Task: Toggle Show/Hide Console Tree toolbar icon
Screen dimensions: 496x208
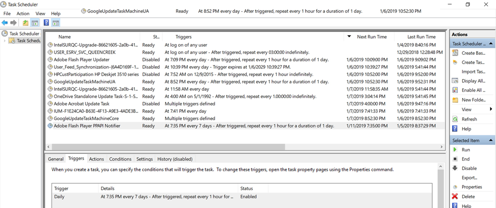Action: [35, 23]
